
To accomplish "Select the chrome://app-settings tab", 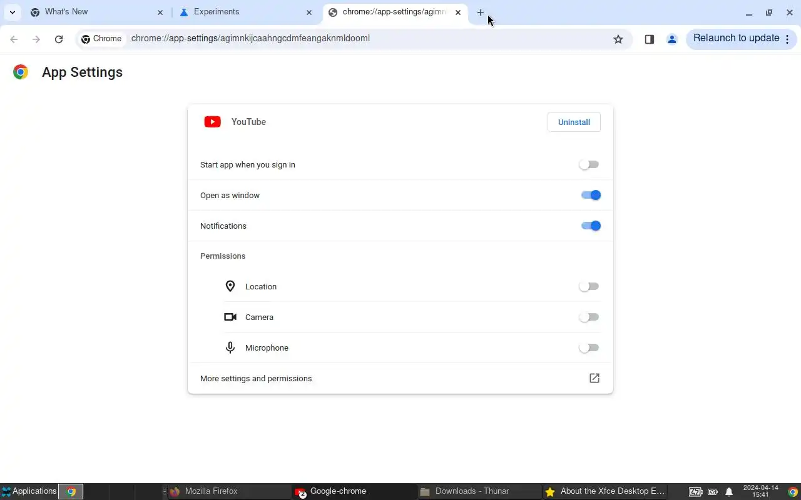I will [x=395, y=12].
